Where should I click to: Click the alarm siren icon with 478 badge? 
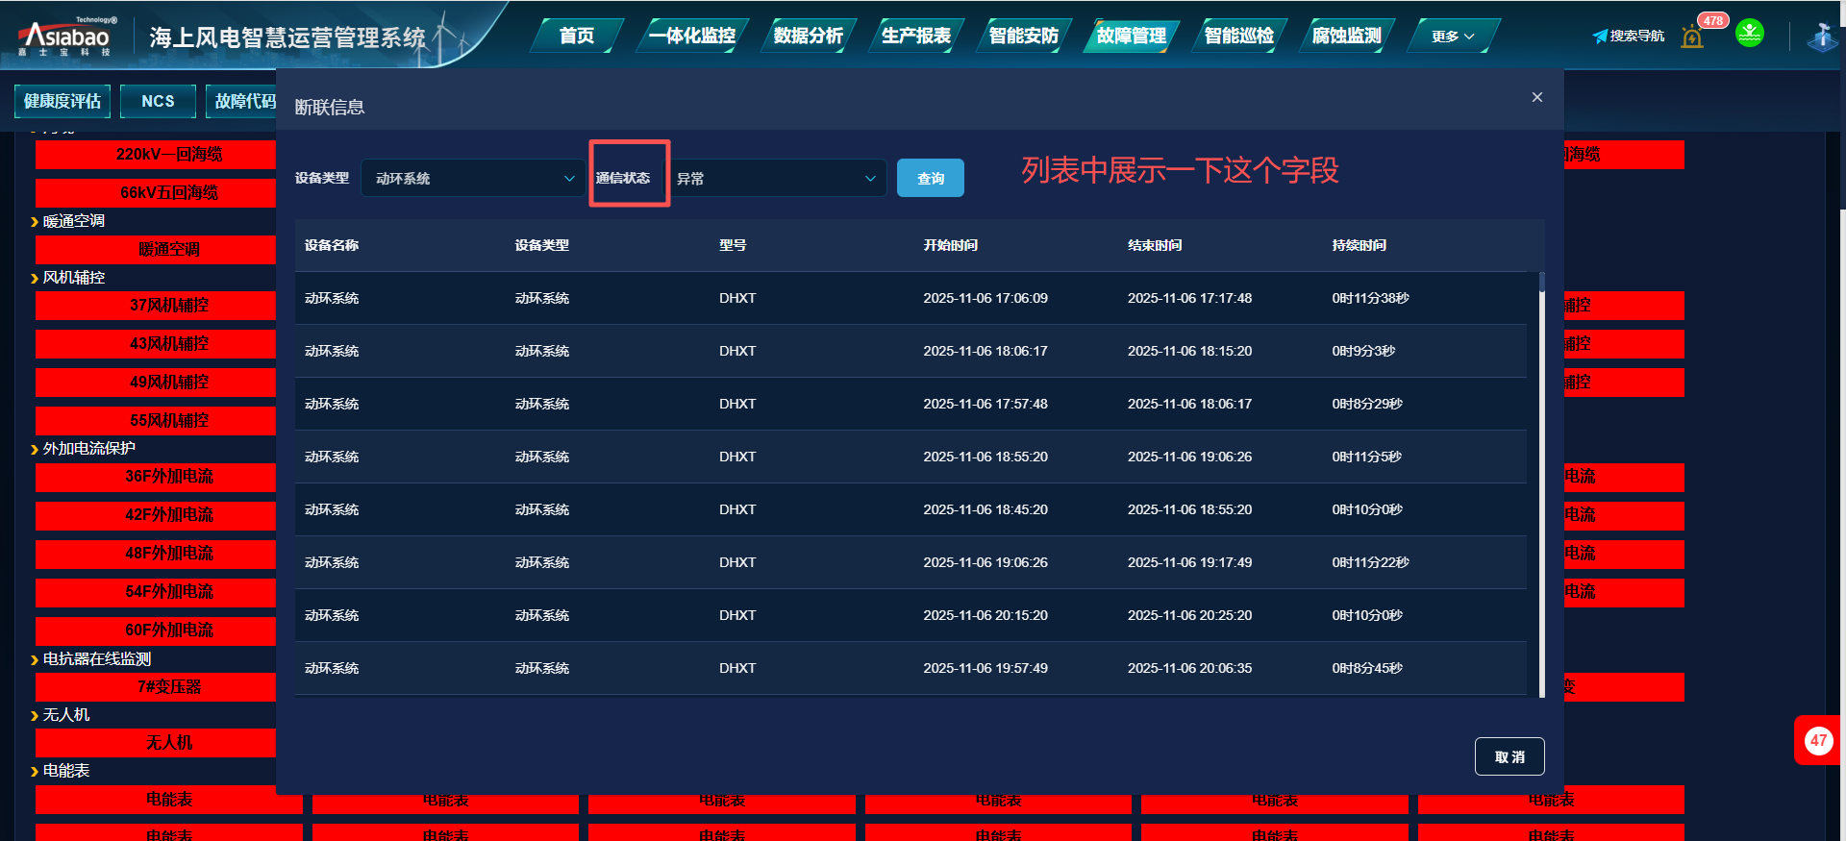coord(1692,37)
